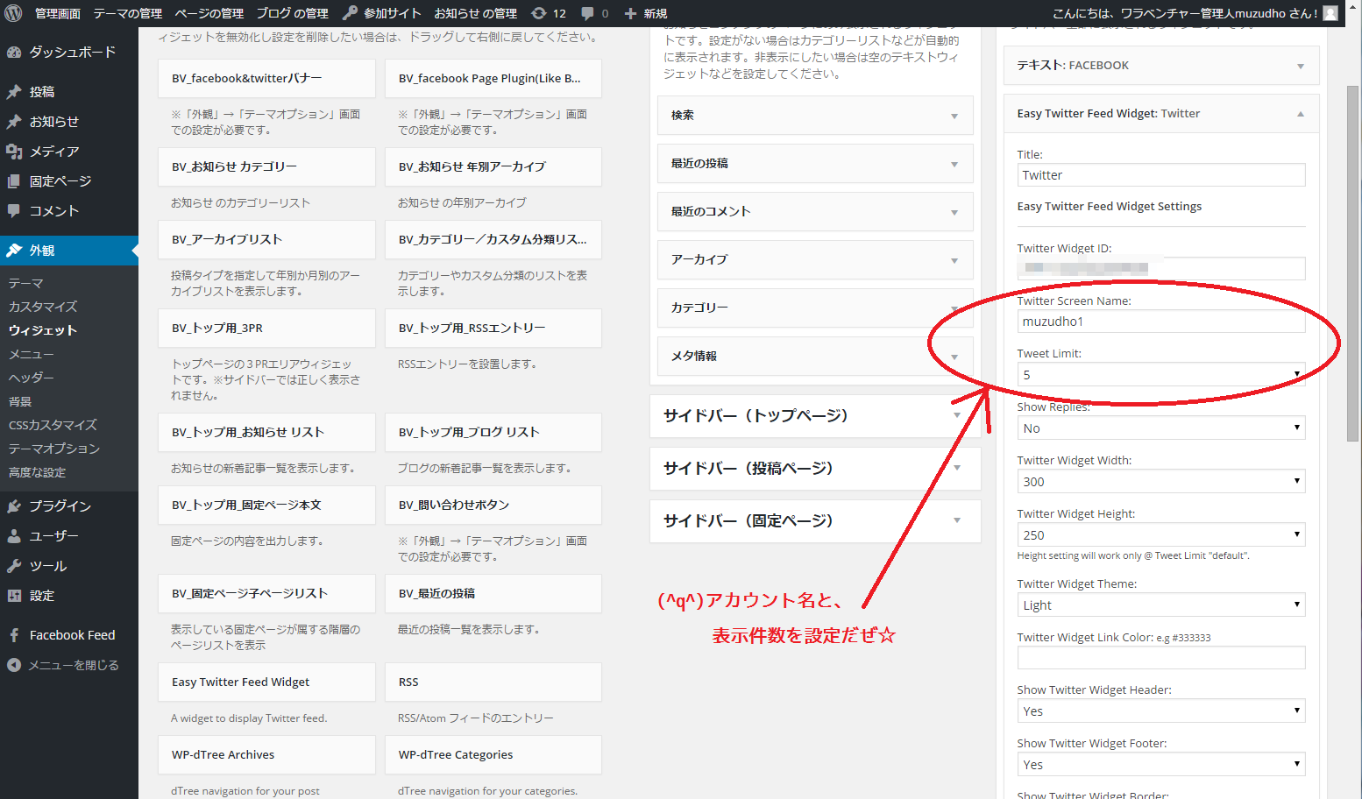Open the Twitter Widget Width dropdown
The height and width of the screenshot is (799, 1362).
pyautogui.click(x=1161, y=481)
